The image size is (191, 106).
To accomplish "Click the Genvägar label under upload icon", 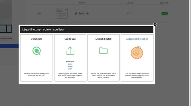I will coord(70,62).
